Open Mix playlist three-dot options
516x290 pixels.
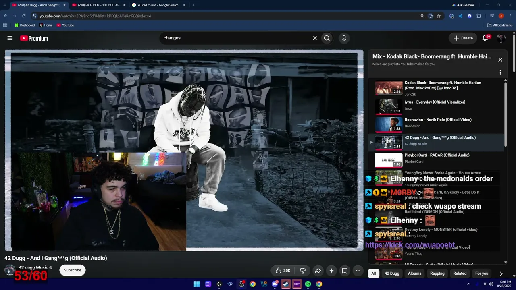pyautogui.click(x=500, y=72)
